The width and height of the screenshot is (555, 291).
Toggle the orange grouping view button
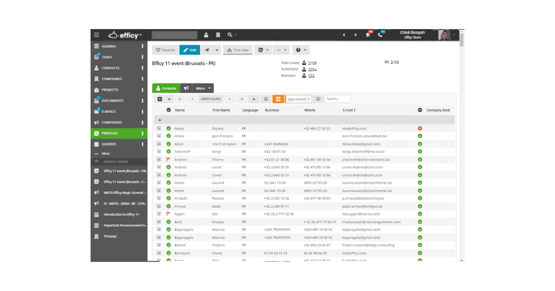[x=278, y=99]
